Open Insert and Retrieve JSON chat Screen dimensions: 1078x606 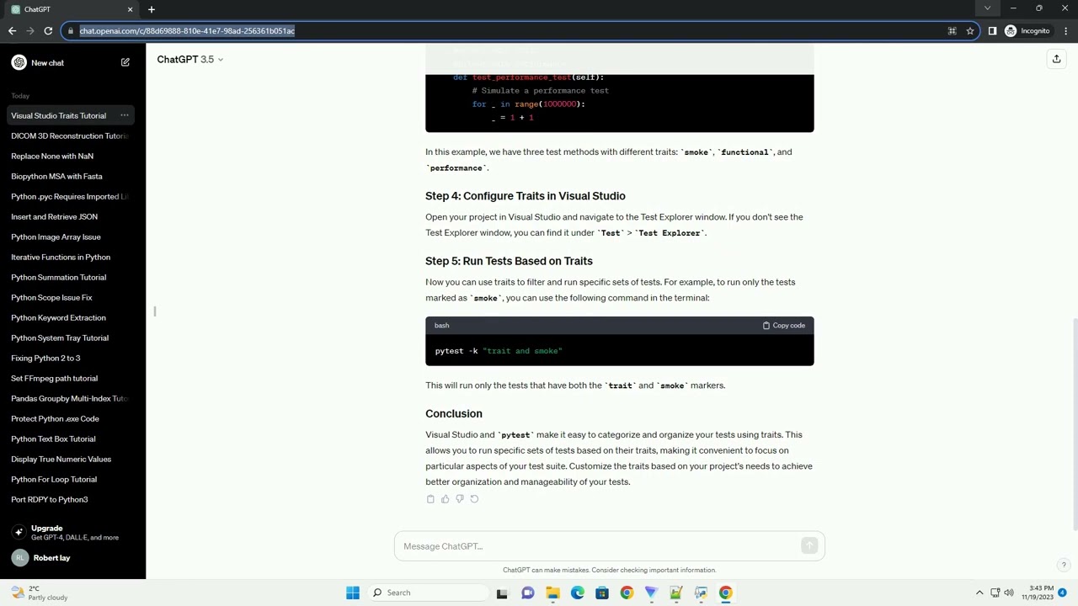tap(69, 216)
